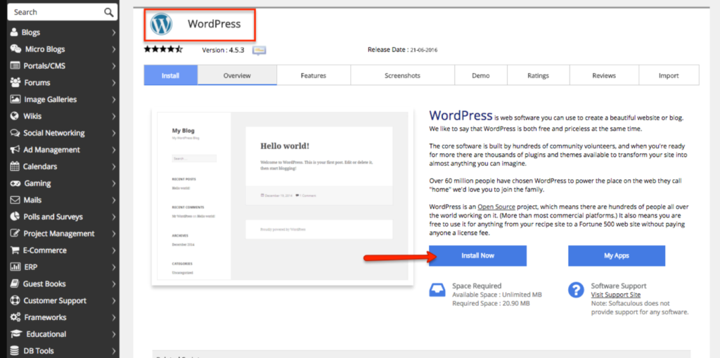Click the changelog icon beside version number

coord(259,51)
